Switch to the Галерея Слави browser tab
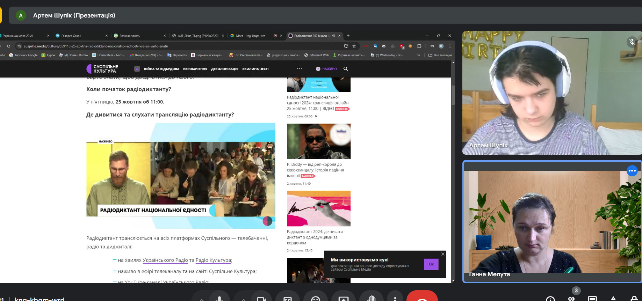This screenshot has height=301, width=642. 82,36
